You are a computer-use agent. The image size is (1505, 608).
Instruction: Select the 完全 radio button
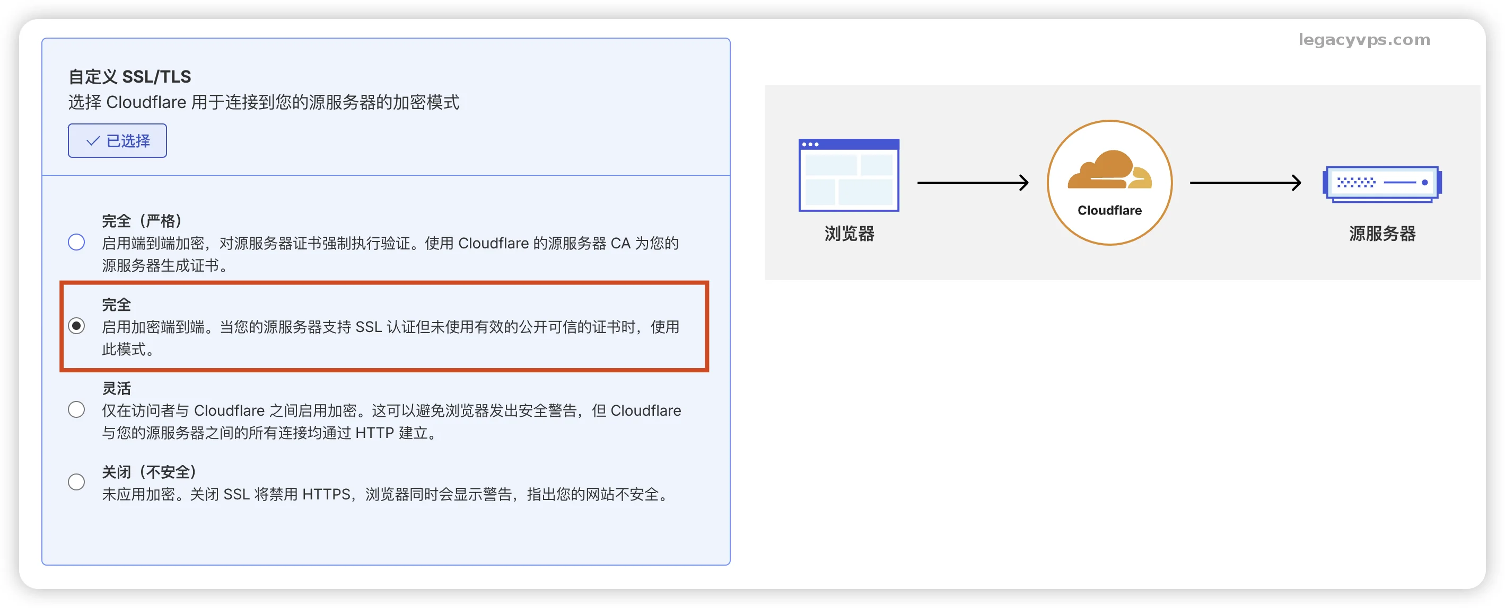click(x=76, y=326)
